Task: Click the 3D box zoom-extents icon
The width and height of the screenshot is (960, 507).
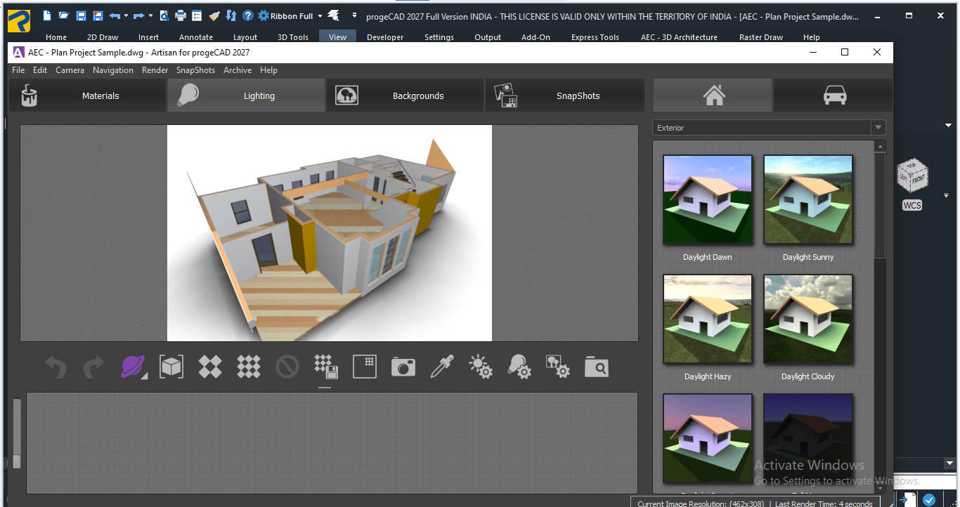Action: 171,367
